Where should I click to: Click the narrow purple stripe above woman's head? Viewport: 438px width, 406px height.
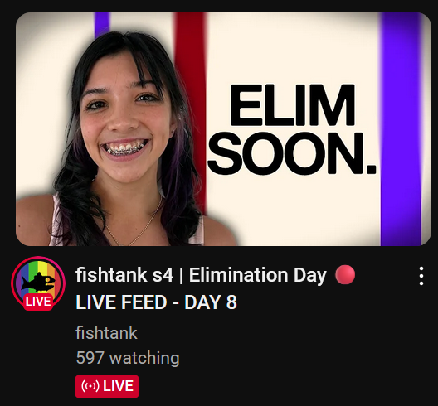102,25
